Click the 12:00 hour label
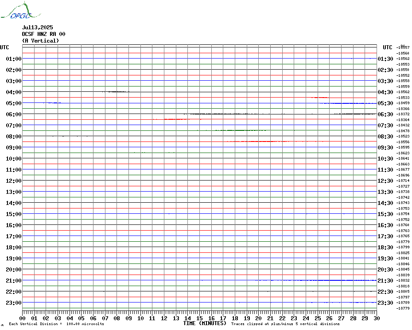 point(14,181)
